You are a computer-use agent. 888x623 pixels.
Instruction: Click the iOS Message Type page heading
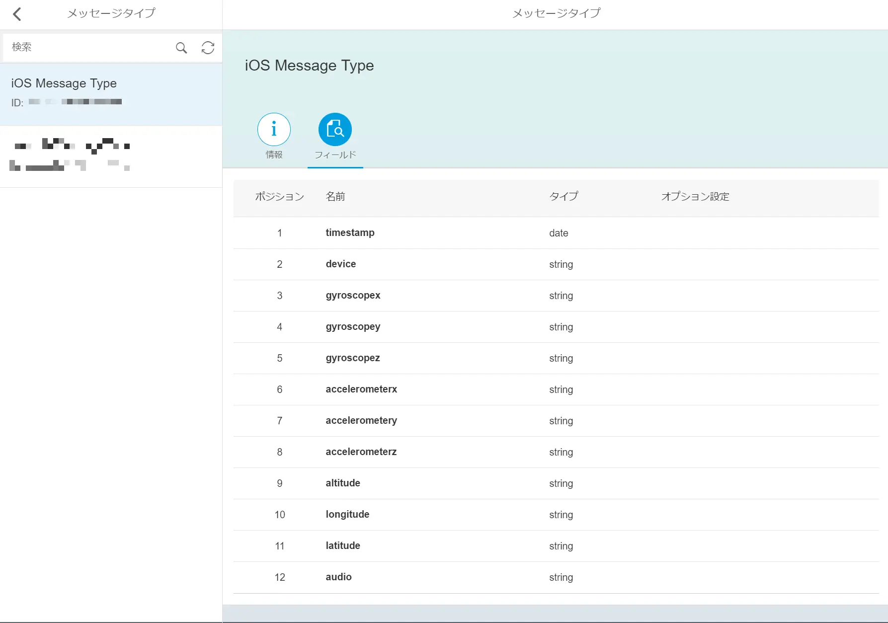[x=309, y=66]
